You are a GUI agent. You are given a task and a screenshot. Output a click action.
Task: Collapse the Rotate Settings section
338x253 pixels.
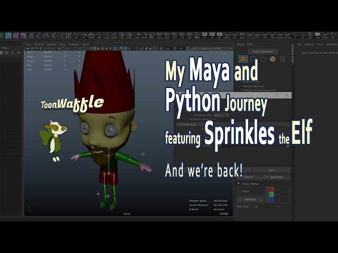click(239, 184)
